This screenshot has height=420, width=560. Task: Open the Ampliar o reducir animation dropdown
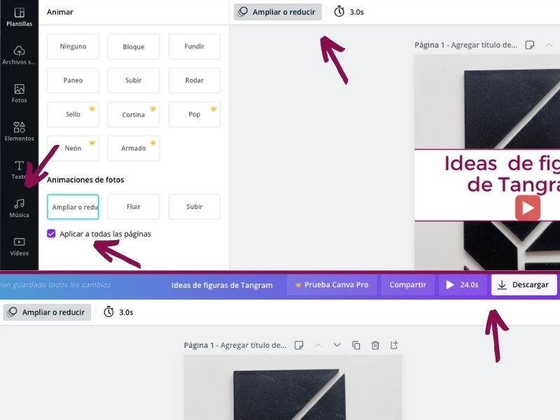(x=277, y=12)
